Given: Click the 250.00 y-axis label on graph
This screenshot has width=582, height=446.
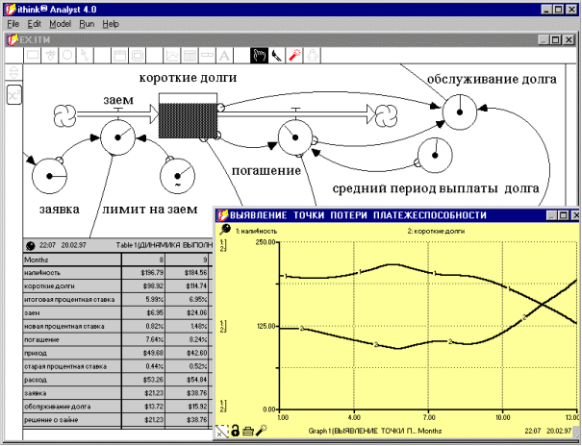Looking at the screenshot, I should (x=265, y=242).
